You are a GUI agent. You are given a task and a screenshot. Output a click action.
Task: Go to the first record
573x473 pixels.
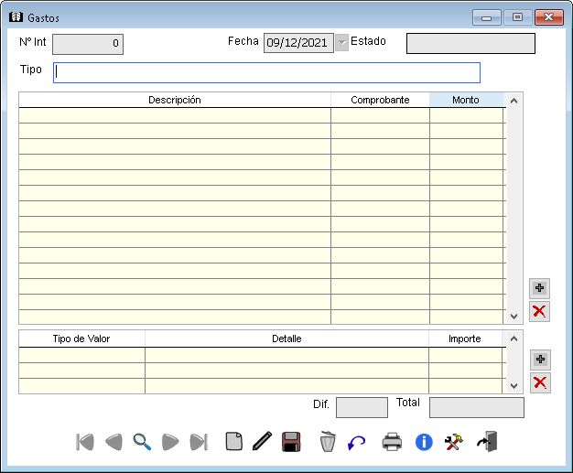pos(85,442)
